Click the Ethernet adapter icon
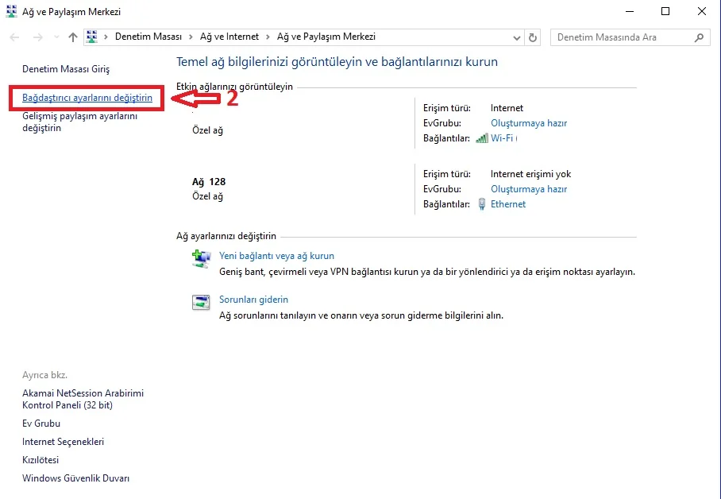The image size is (721, 499). click(481, 204)
